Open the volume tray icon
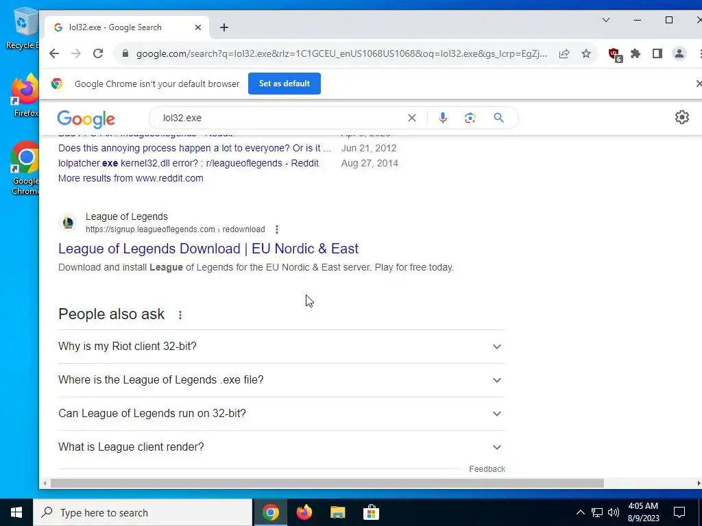This screenshot has width=702, height=526. pos(614,512)
